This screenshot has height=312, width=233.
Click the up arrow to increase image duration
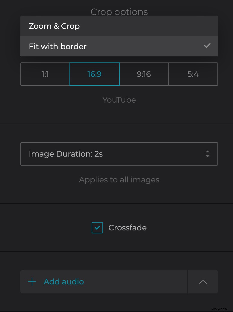[208, 152]
